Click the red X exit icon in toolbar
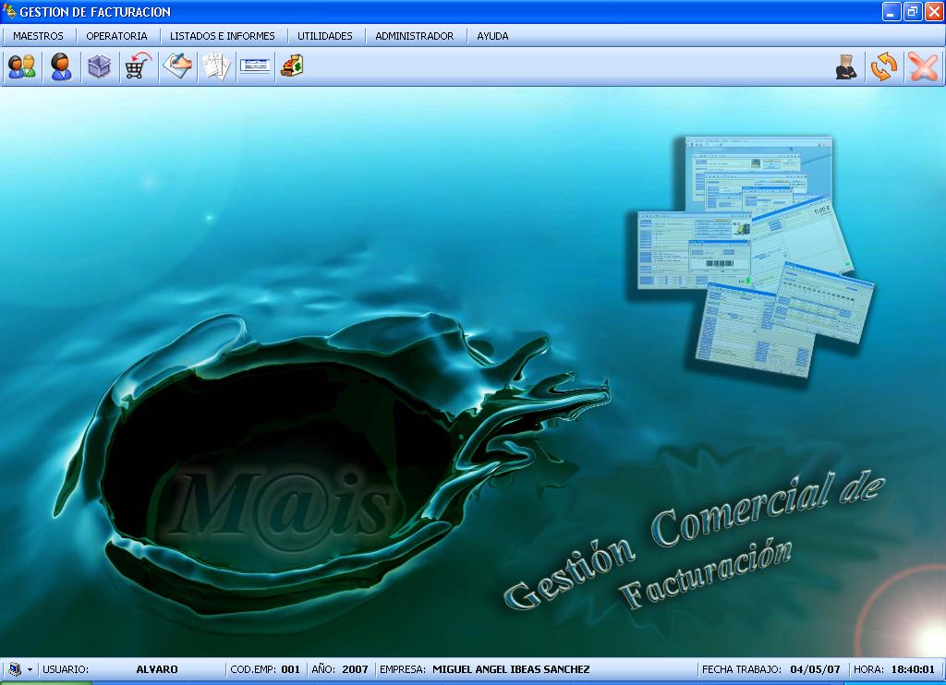Viewport: 946px width, 685px height. [x=923, y=67]
